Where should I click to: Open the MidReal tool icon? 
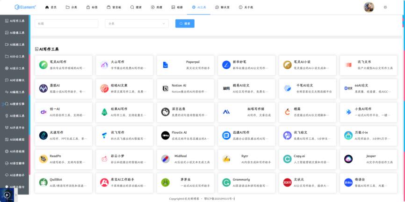(x=165, y=159)
